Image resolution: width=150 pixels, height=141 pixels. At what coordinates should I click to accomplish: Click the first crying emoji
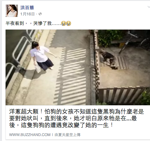[64, 23]
